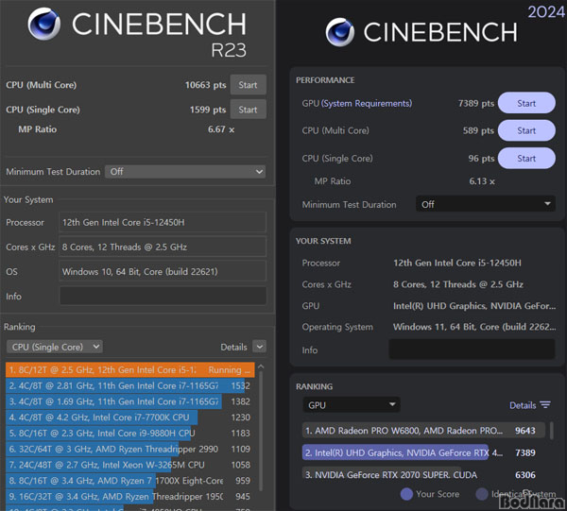Click the Your Score legend circle
This screenshot has height=511, width=567.
[x=406, y=494]
